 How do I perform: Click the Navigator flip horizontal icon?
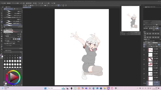tap(138, 34)
